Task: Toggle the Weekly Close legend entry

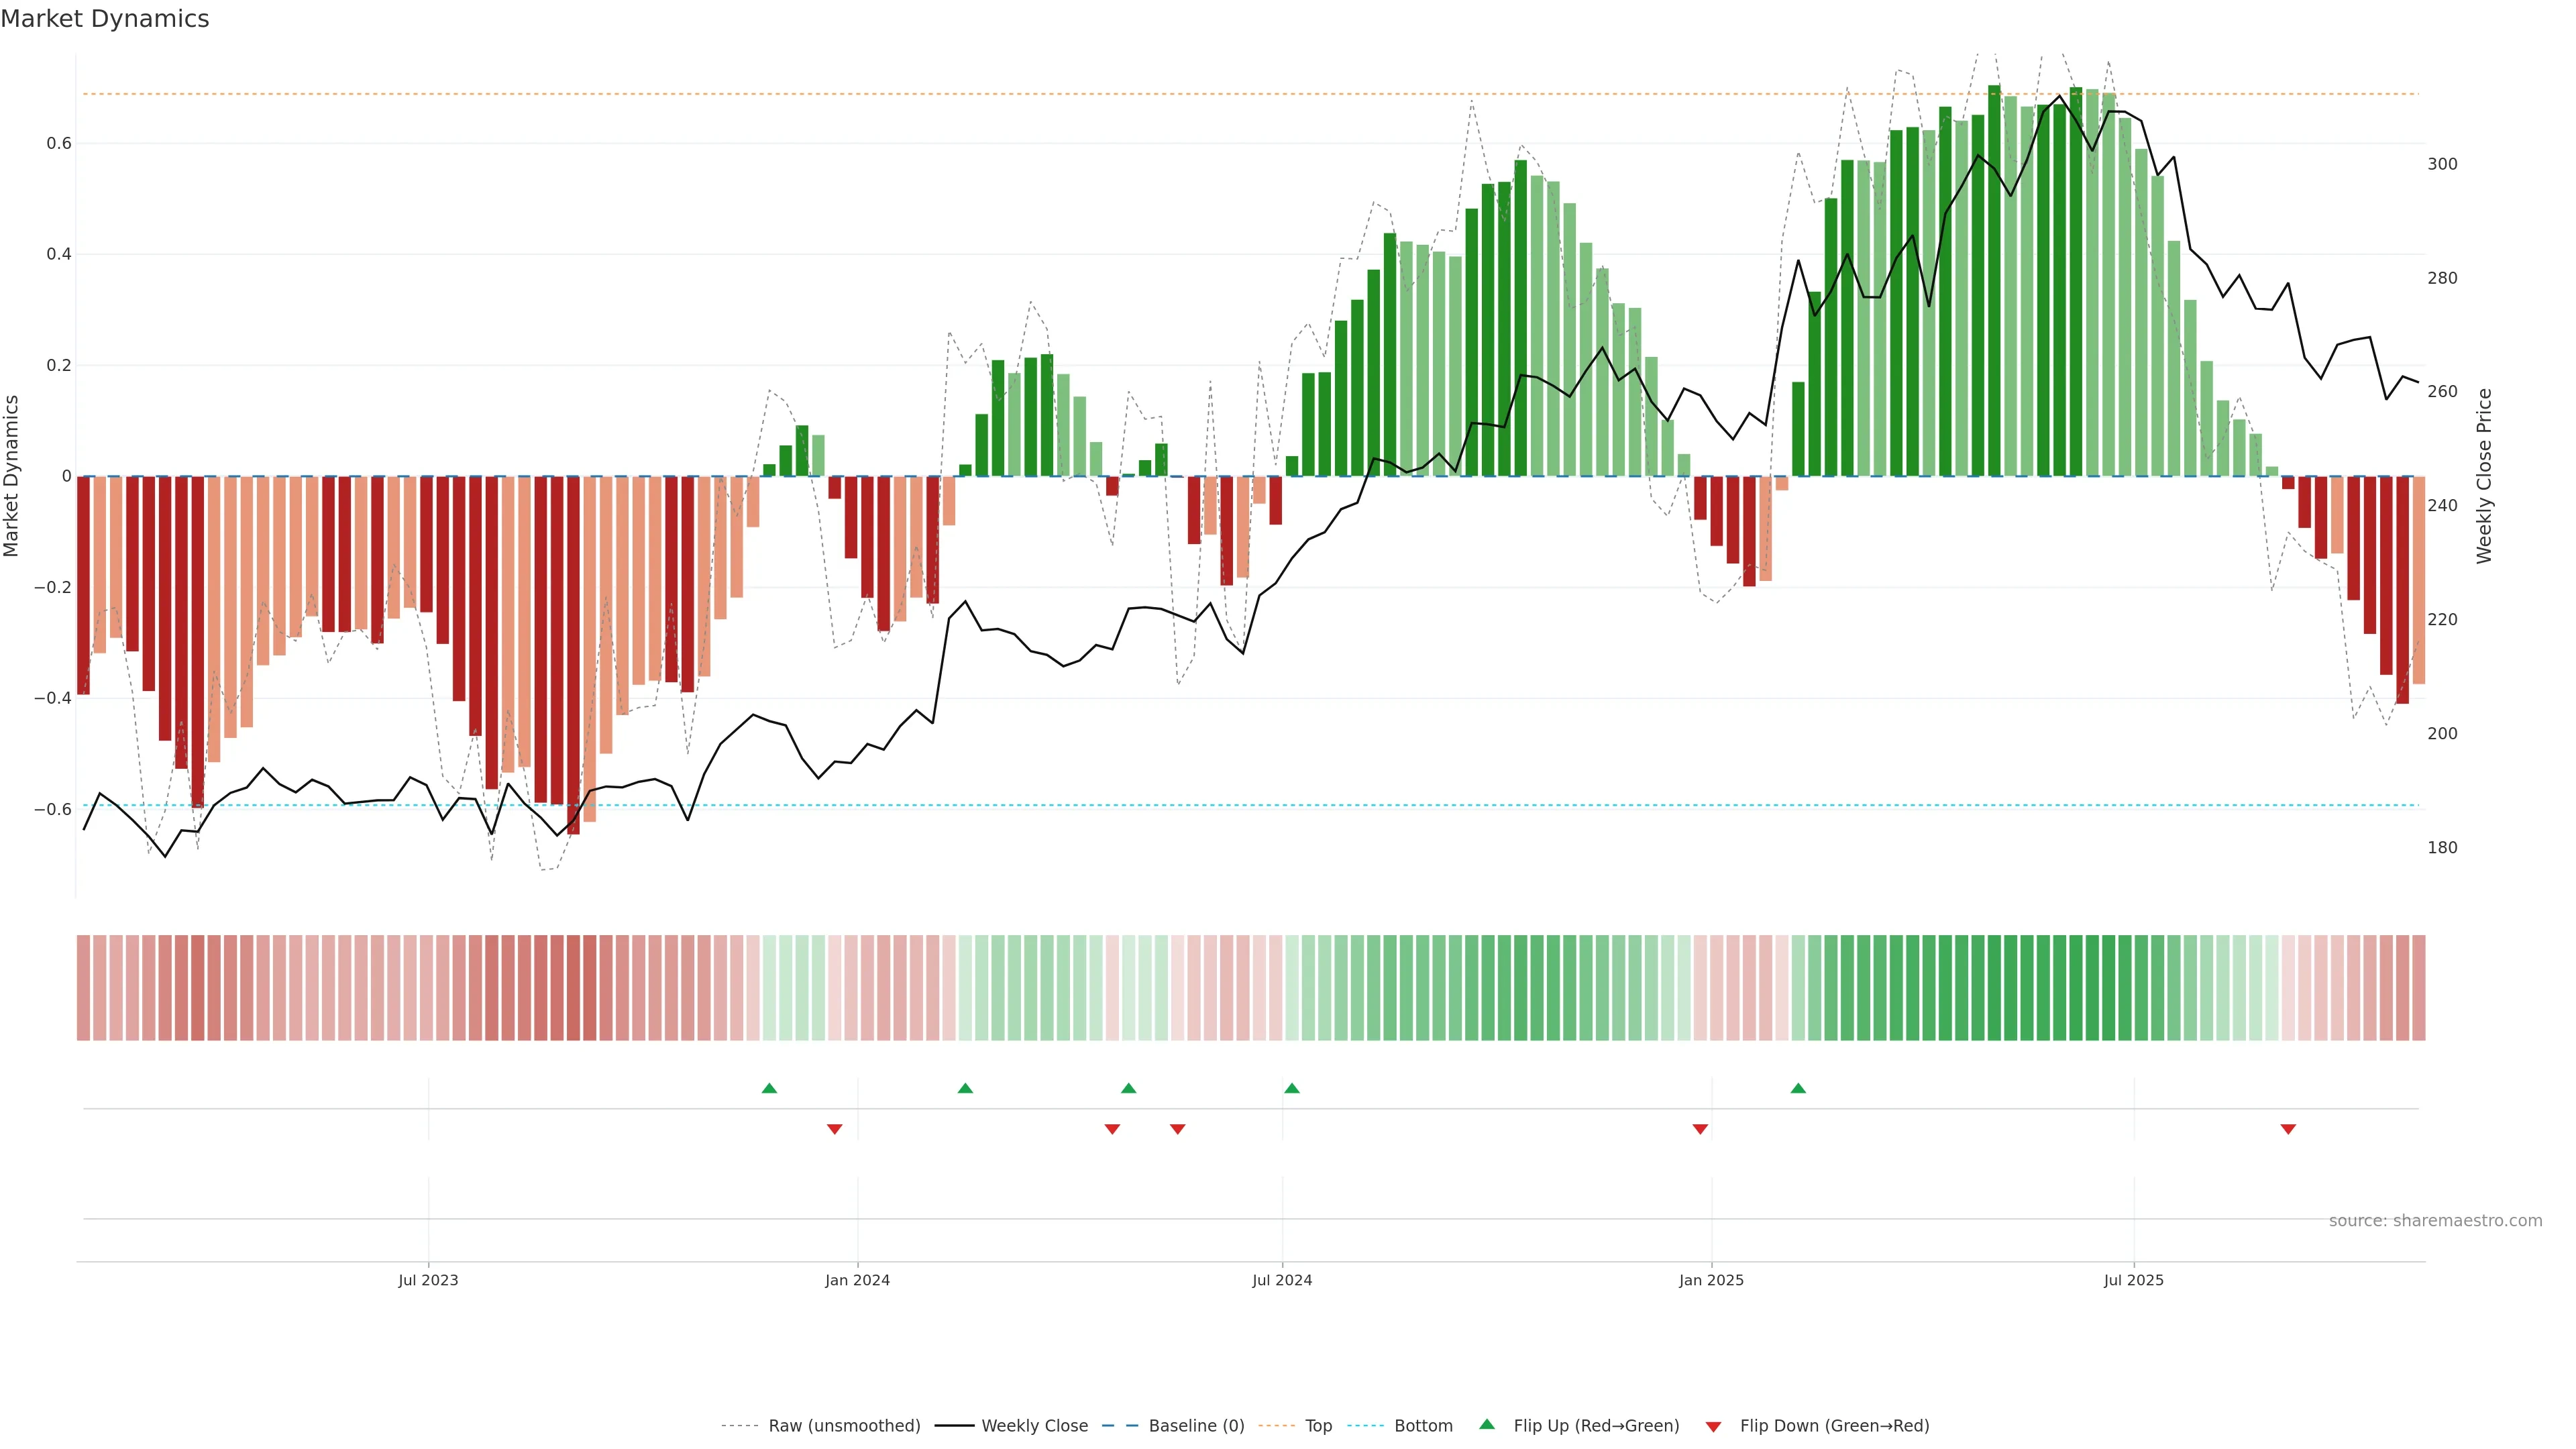Action: (x=1034, y=1426)
